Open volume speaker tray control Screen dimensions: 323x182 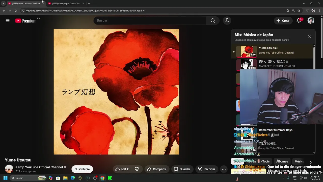305,178
